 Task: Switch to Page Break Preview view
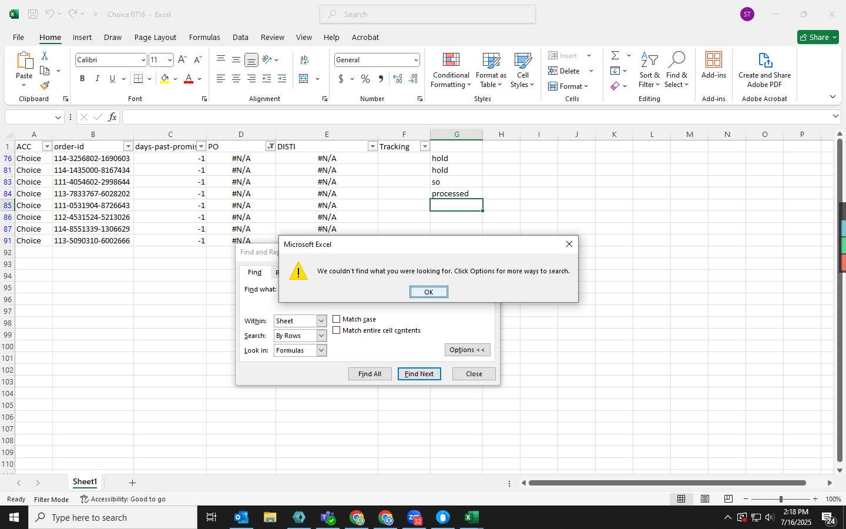pos(728,499)
